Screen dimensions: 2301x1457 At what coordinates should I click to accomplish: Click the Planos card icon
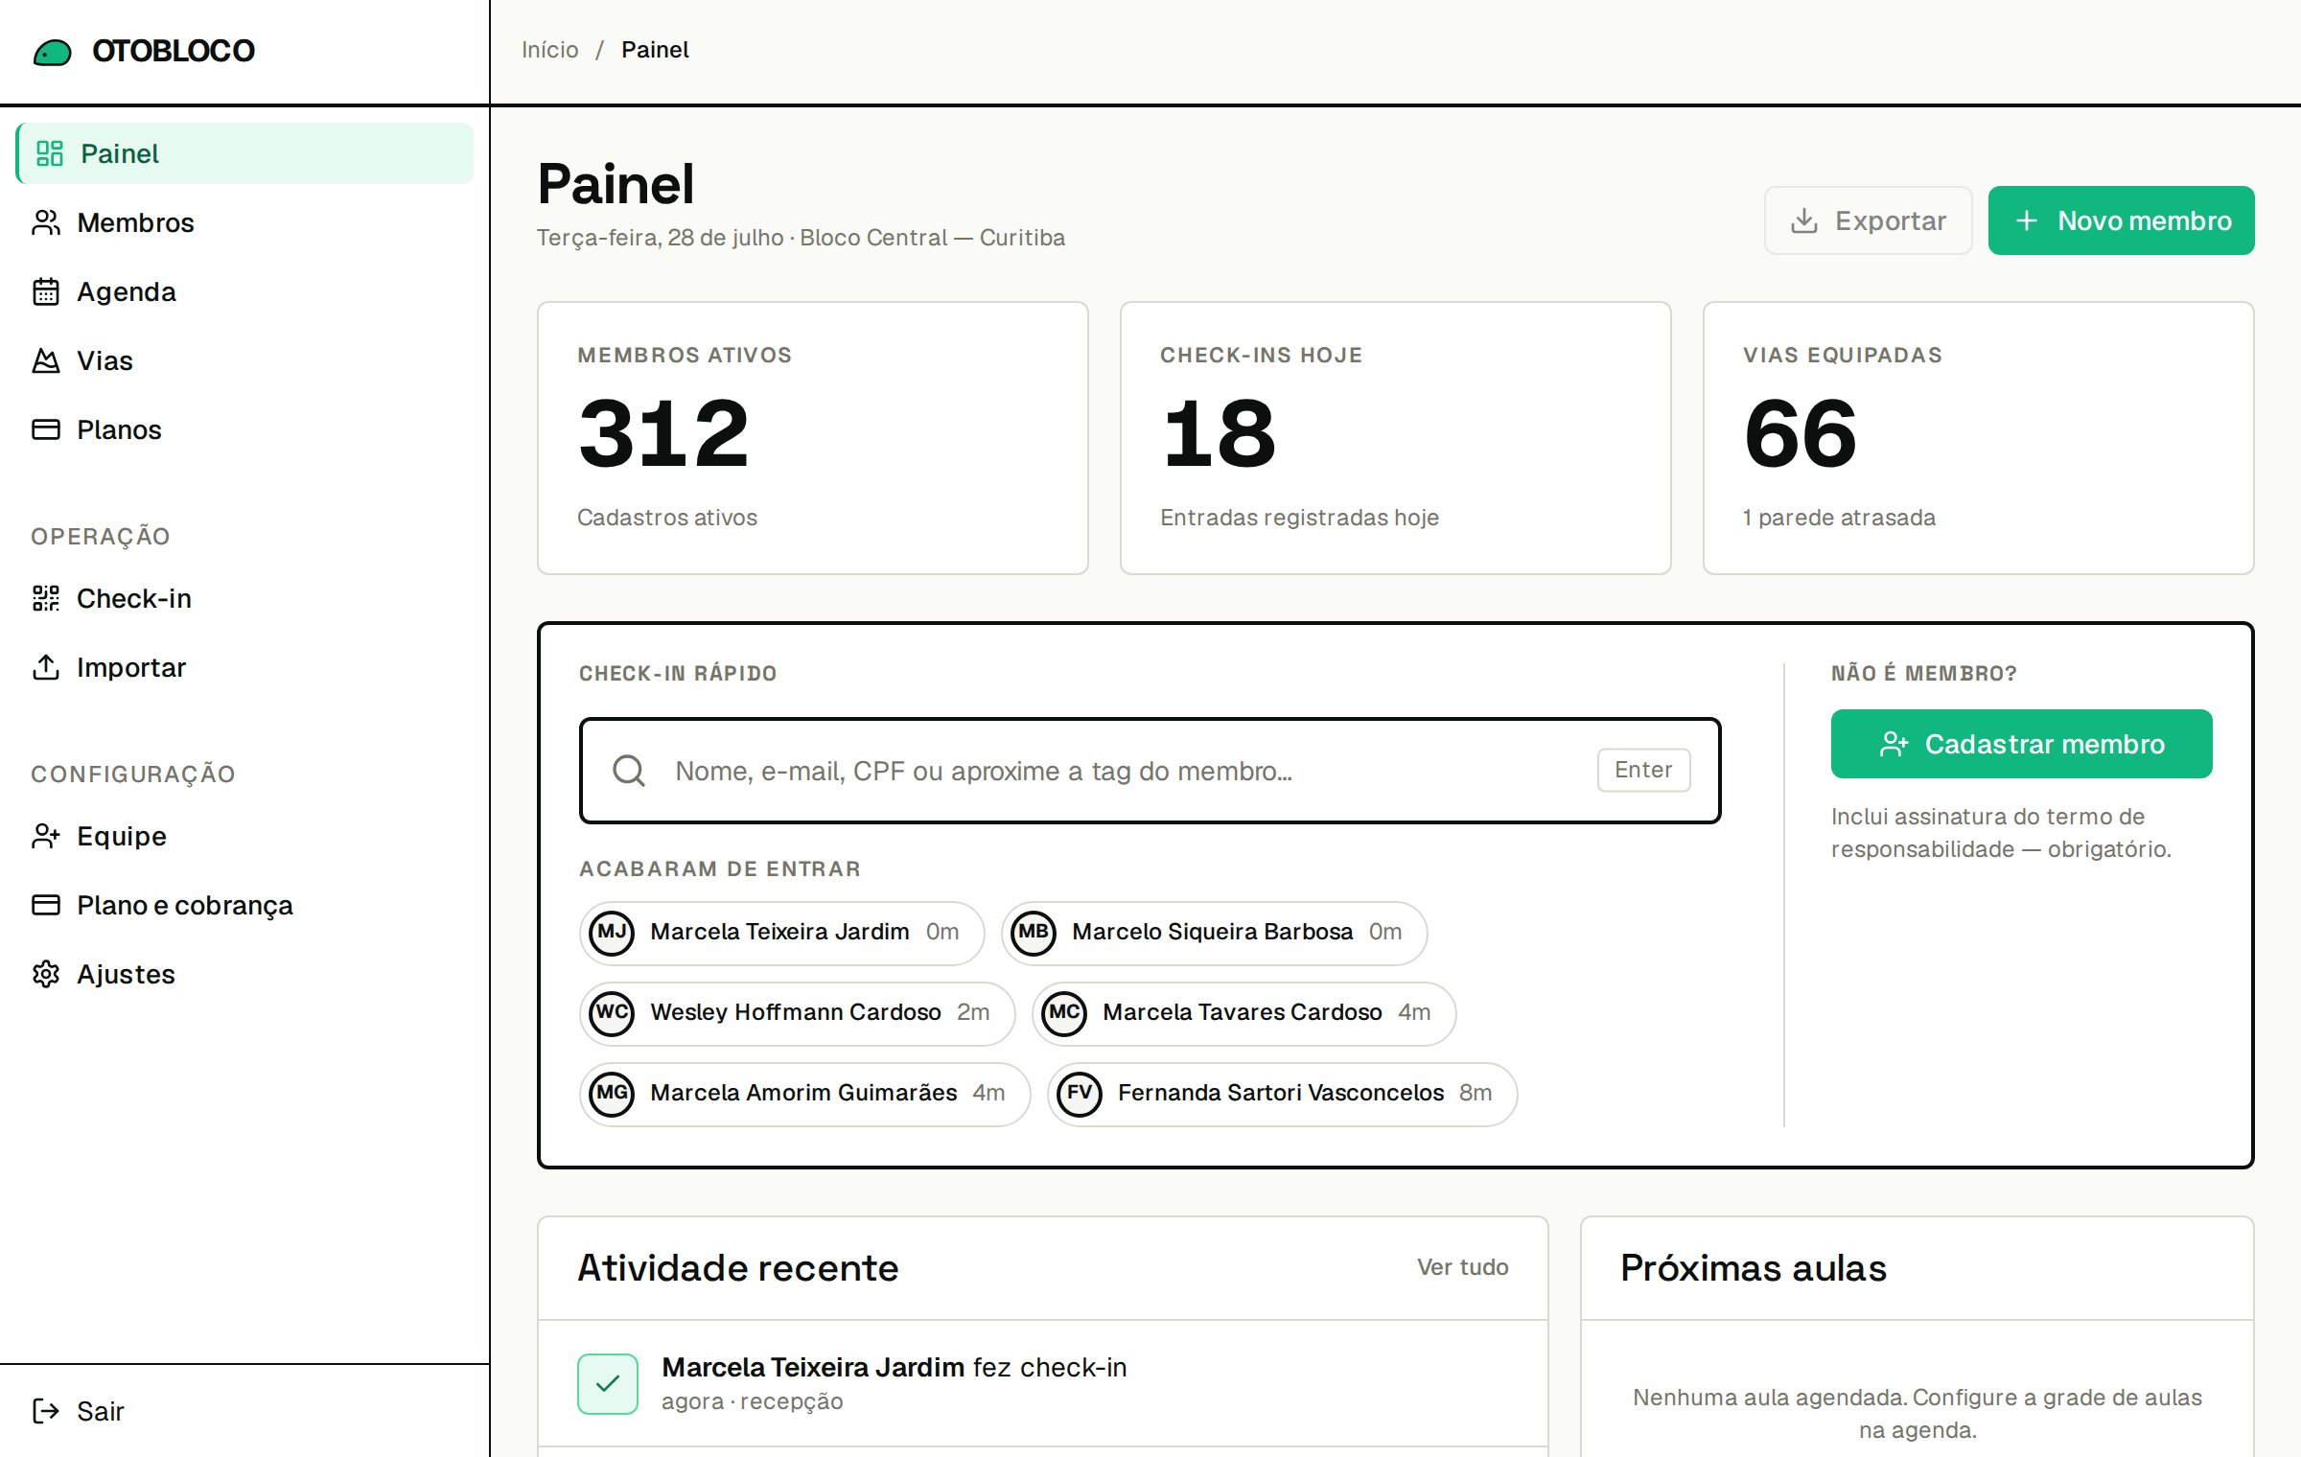pyautogui.click(x=46, y=429)
